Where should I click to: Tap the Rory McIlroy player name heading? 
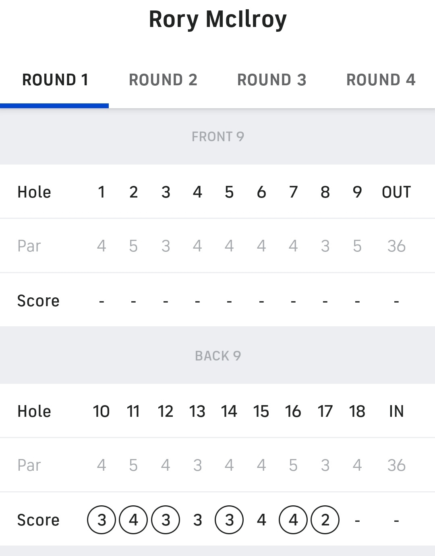click(217, 19)
